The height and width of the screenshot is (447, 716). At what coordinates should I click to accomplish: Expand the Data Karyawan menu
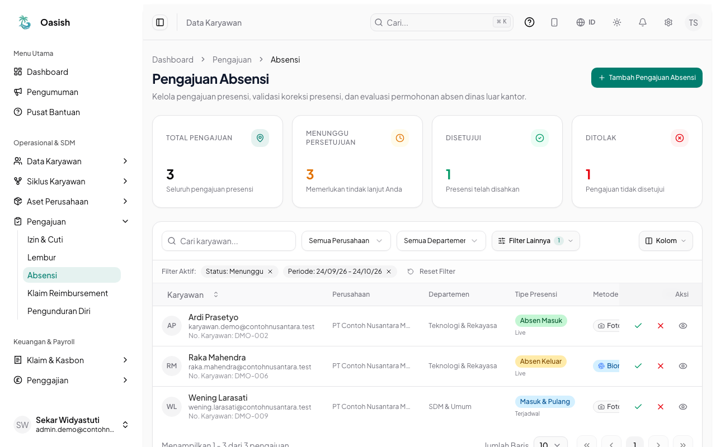click(x=72, y=161)
